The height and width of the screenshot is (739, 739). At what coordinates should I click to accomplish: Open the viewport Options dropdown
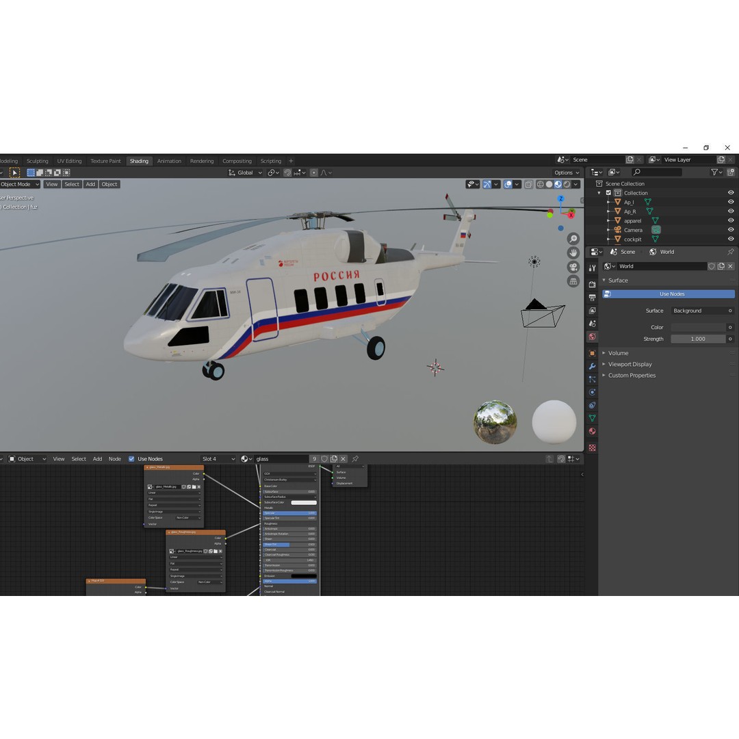[567, 172]
